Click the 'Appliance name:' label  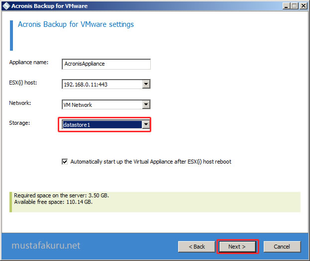tap(29, 62)
